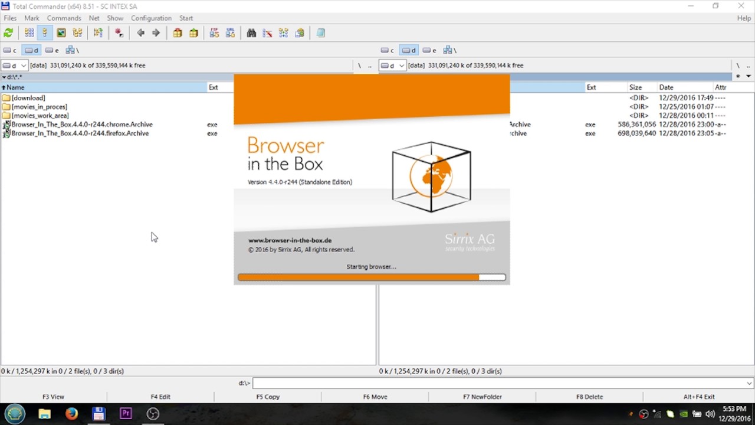Enable thumbnail view icon in toolbar
The image size is (755, 425).
[61, 33]
